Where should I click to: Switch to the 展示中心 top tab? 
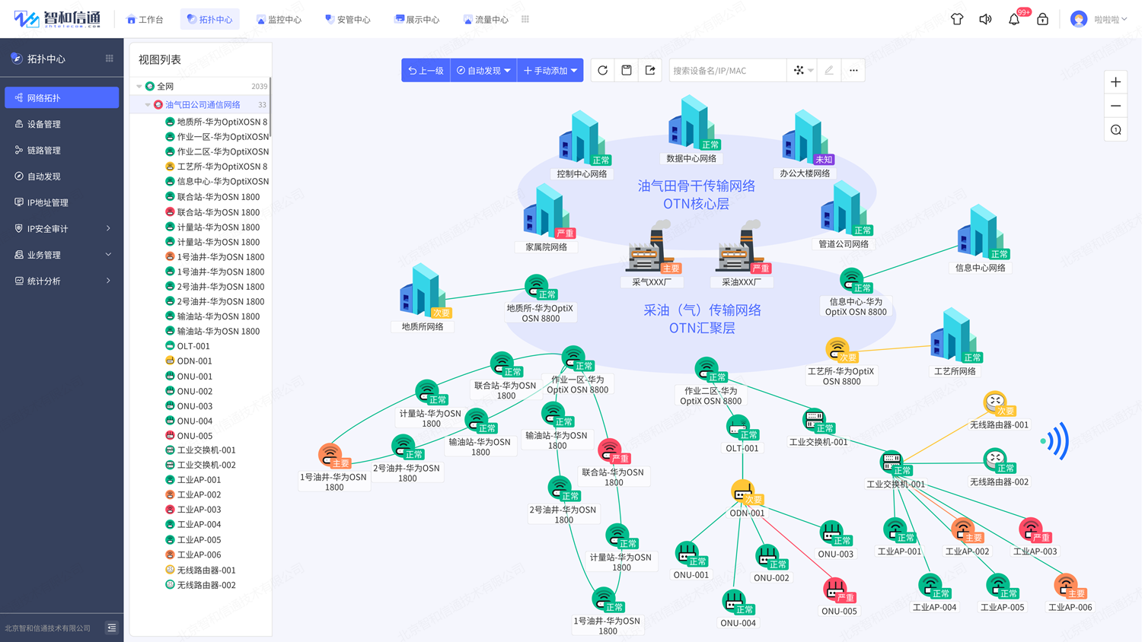pyautogui.click(x=417, y=19)
